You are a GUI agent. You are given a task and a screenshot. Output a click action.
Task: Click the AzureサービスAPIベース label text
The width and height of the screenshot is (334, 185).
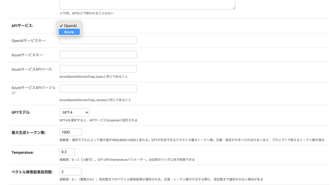(32, 70)
